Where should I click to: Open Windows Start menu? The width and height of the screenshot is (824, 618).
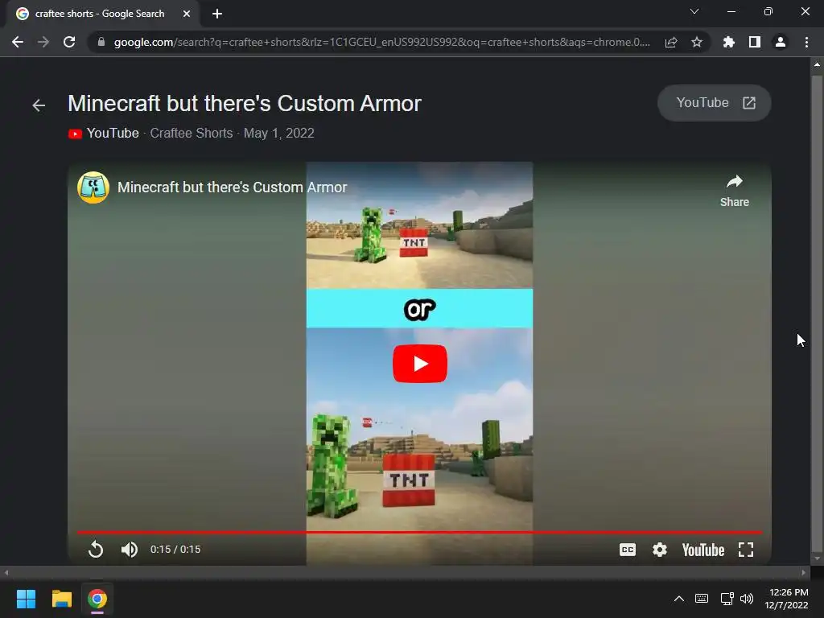(x=26, y=599)
